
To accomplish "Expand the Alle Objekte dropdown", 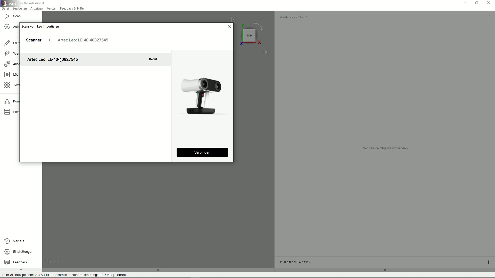I will click(294, 17).
